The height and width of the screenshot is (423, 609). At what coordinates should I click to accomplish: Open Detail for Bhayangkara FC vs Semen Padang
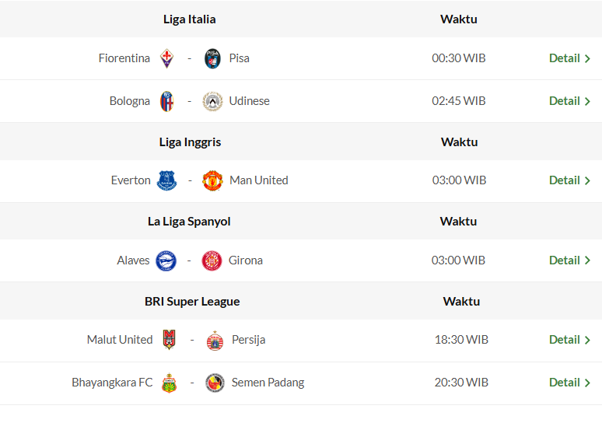coord(569,383)
